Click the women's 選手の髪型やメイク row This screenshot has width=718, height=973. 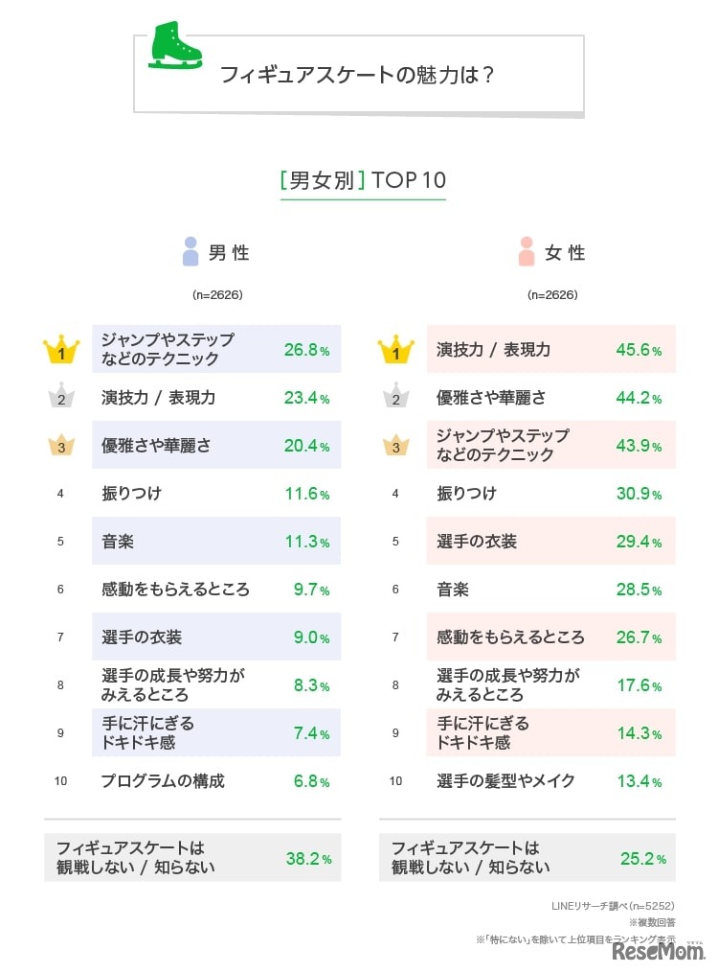click(550, 781)
